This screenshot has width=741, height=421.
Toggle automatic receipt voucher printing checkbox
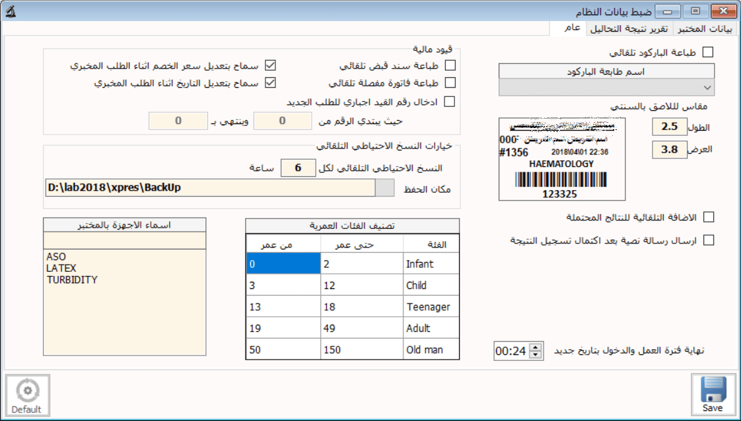click(x=450, y=65)
